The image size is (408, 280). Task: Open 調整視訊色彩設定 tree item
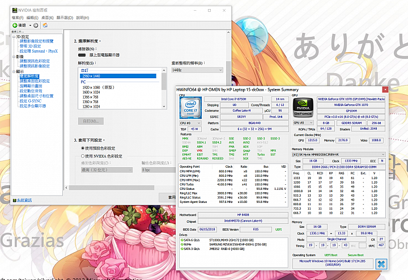pyautogui.click(x=35, y=61)
